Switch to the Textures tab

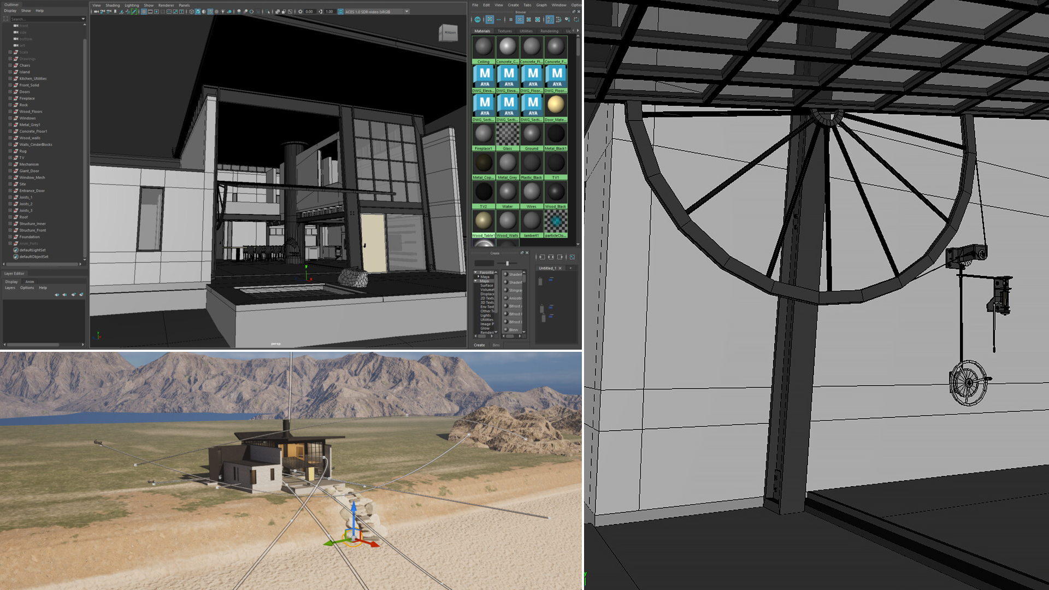tap(504, 31)
